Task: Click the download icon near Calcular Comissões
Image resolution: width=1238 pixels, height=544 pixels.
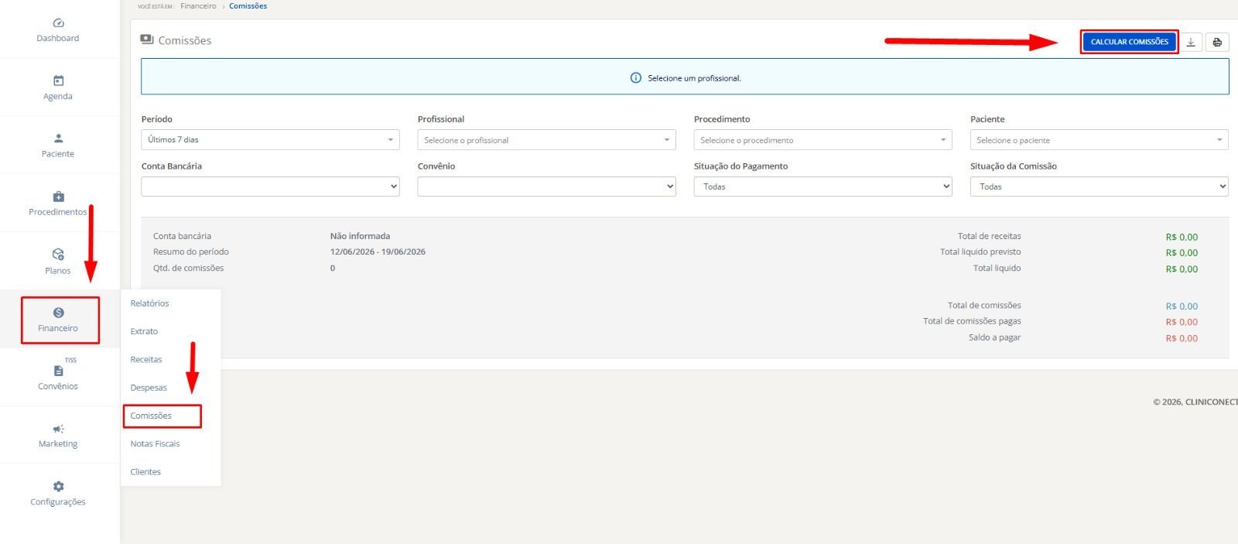Action: click(1192, 42)
